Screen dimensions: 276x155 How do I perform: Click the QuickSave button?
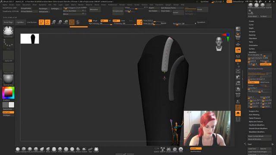204,2
